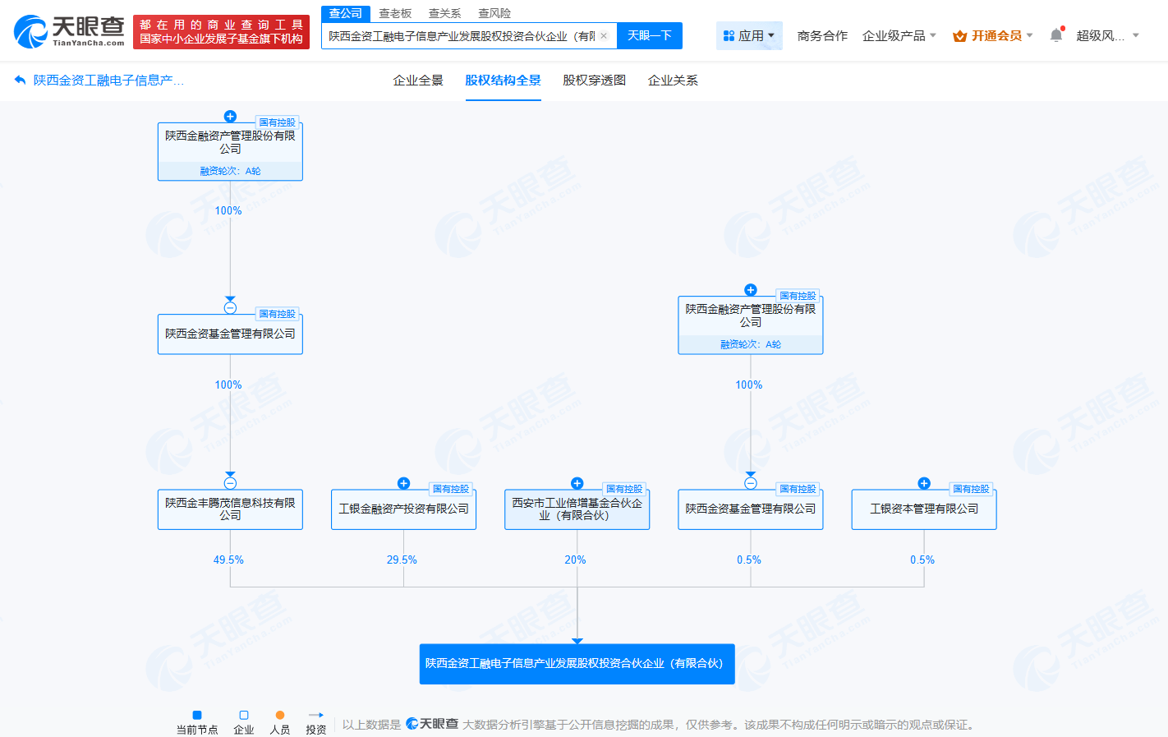This screenshot has width=1168, height=737.
Task: Collapse the minus icon on left-column 陕西金资基金管理有限公司
Action: pyautogui.click(x=230, y=308)
